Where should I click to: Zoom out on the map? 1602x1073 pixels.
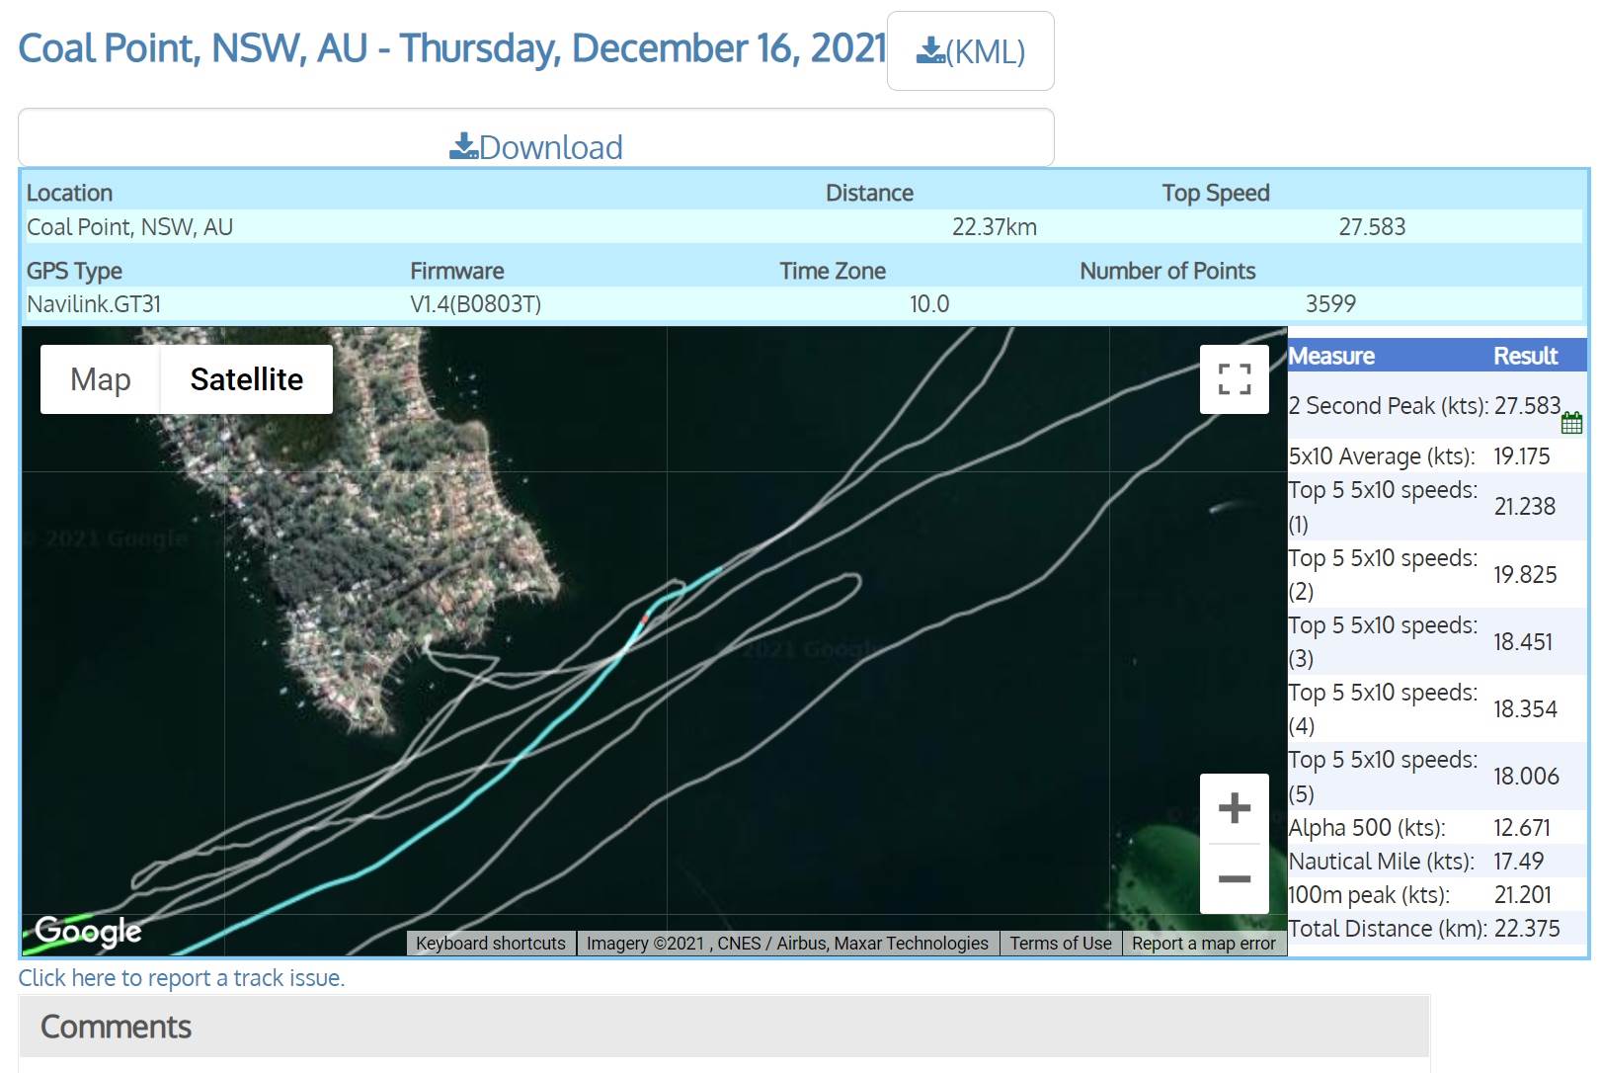[x=1234, y=878]
